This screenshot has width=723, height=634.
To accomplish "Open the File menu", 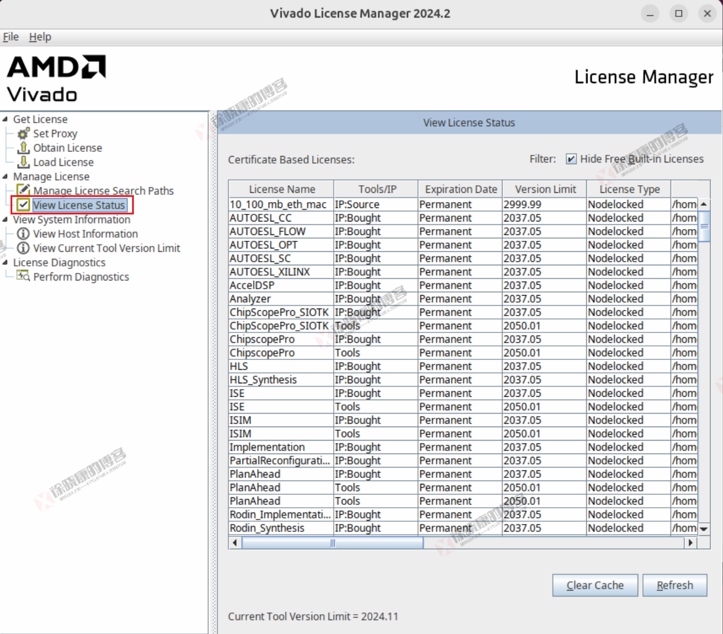I will [x=11, y=37].
